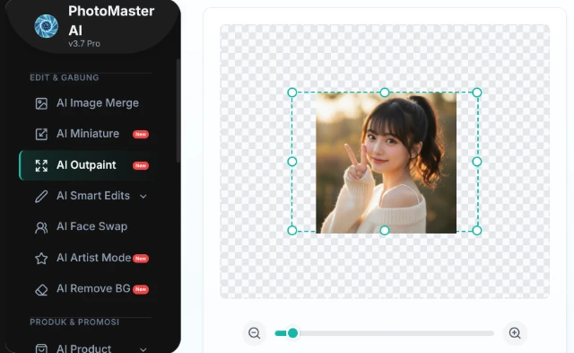
Task: Click the "PhotoMaster AI" title text
Action: 111,21
